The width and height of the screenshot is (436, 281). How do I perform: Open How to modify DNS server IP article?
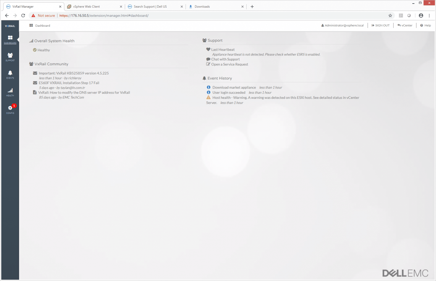(x=84, y=92)
